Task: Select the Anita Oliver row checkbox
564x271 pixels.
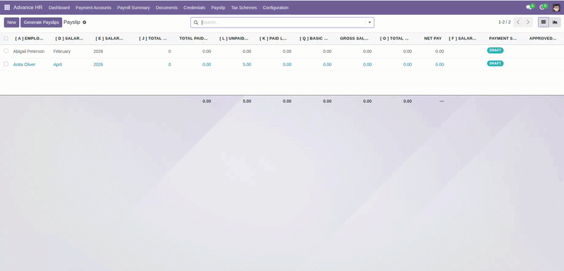Action: click(6, 64)
